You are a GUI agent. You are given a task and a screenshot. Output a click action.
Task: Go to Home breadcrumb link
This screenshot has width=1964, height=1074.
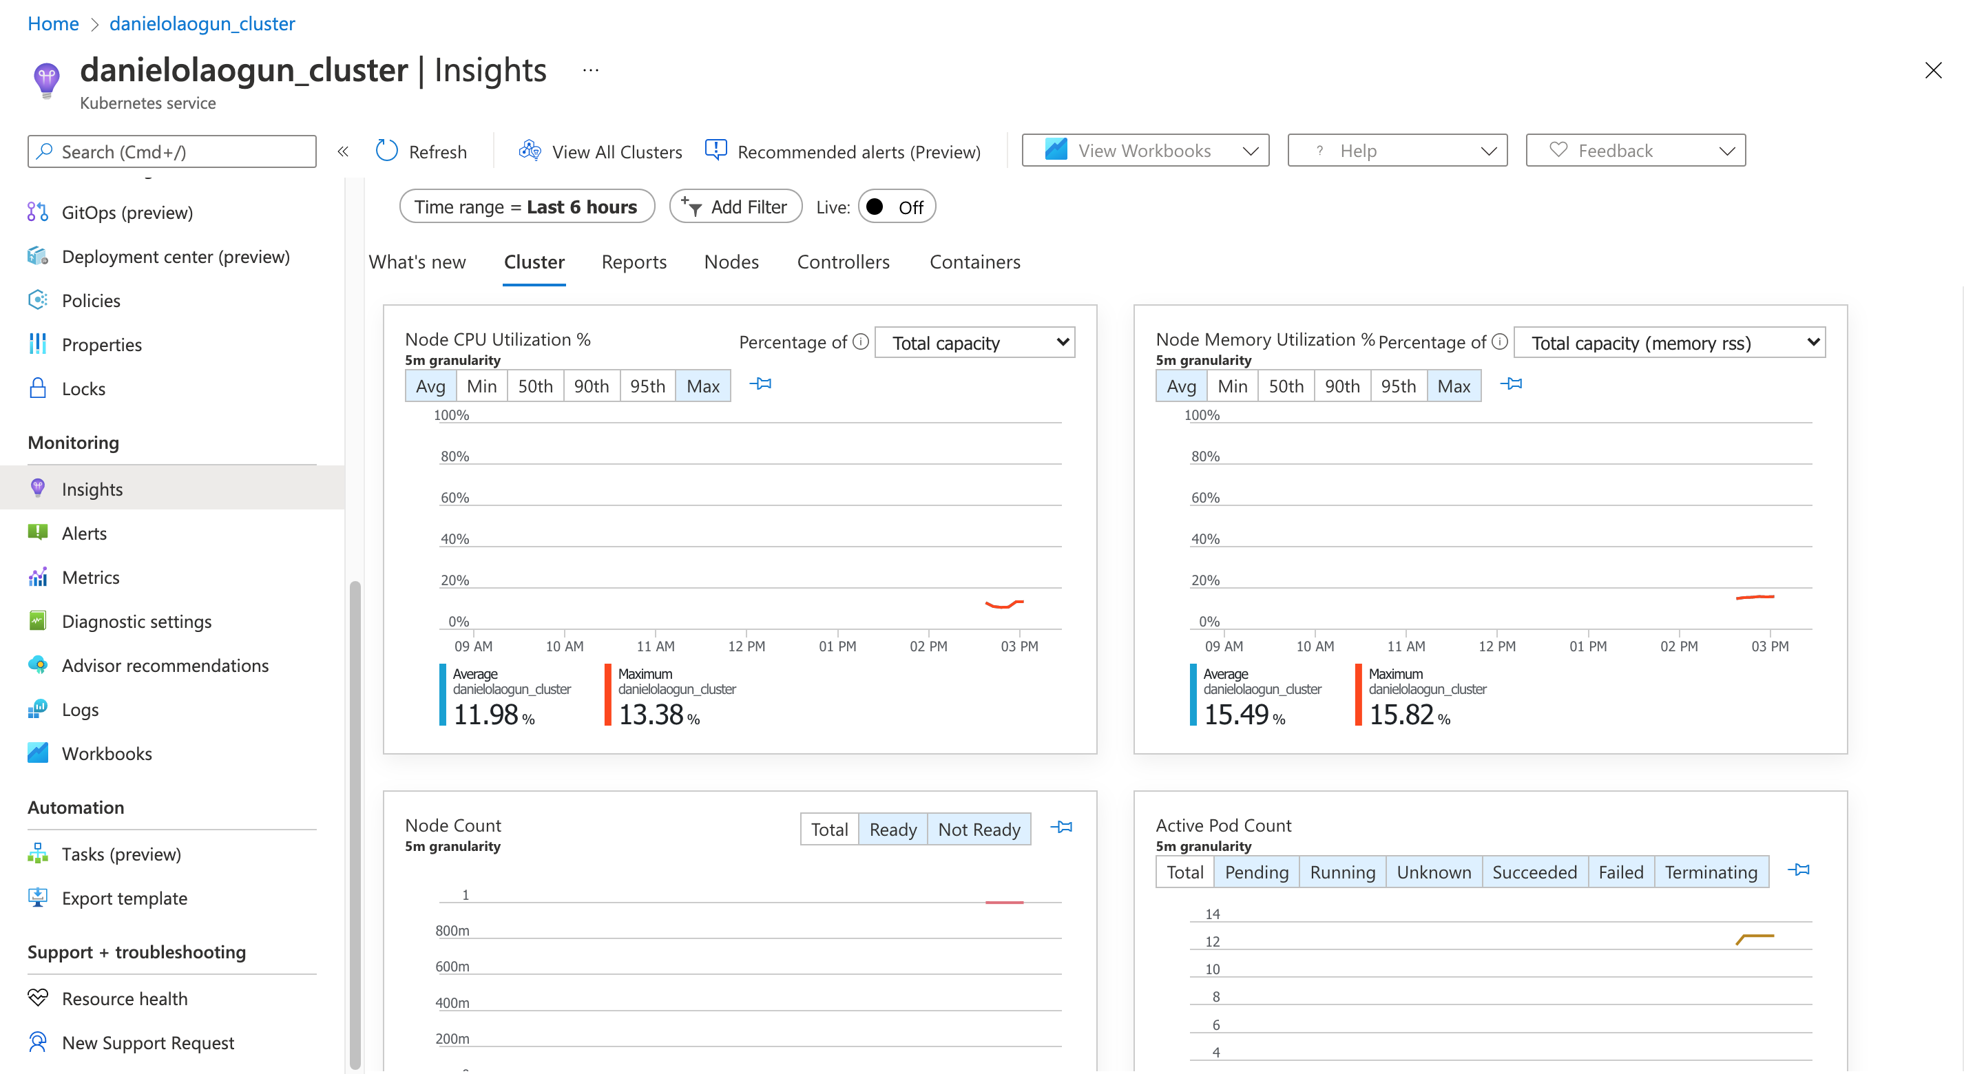click(x=52, y=23)
